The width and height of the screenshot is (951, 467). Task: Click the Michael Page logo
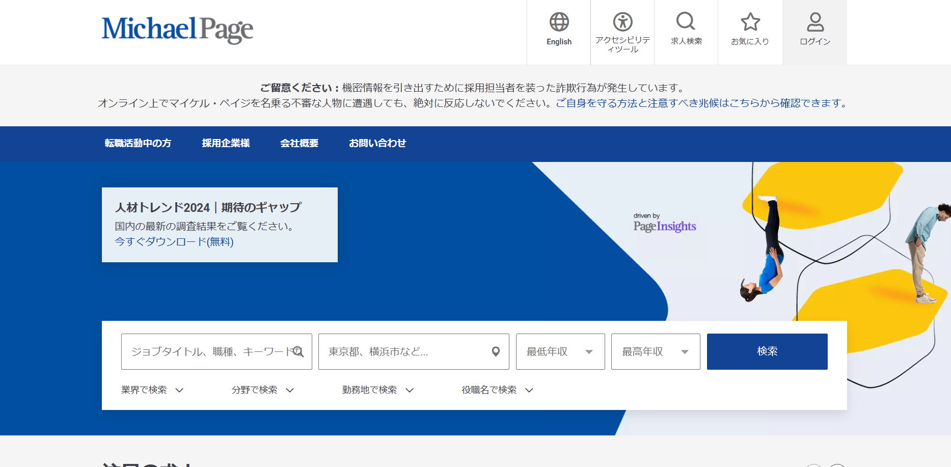177,30
